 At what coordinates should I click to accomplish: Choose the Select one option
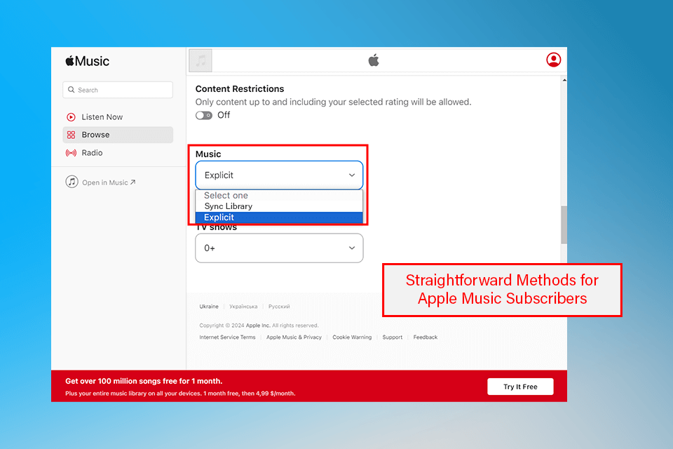(x=279, y=195)
